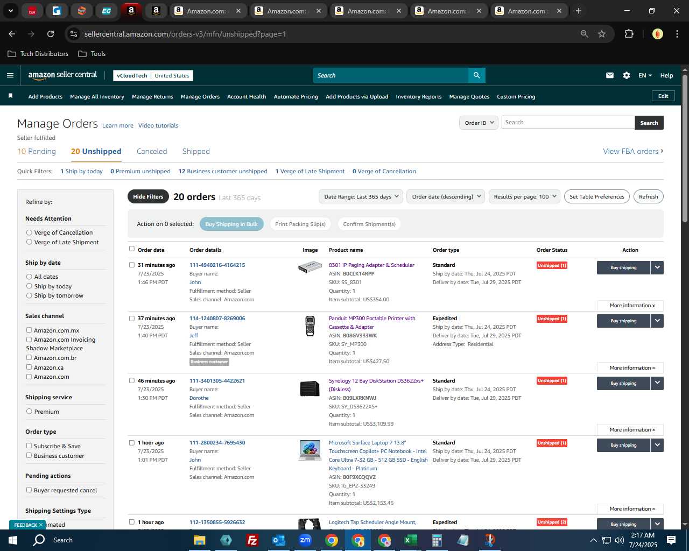Image resolution: width=689 pixels, height=551 pixels.
Task: Check the Amazon.ca sales channel
Action: [x=29, y=367]
